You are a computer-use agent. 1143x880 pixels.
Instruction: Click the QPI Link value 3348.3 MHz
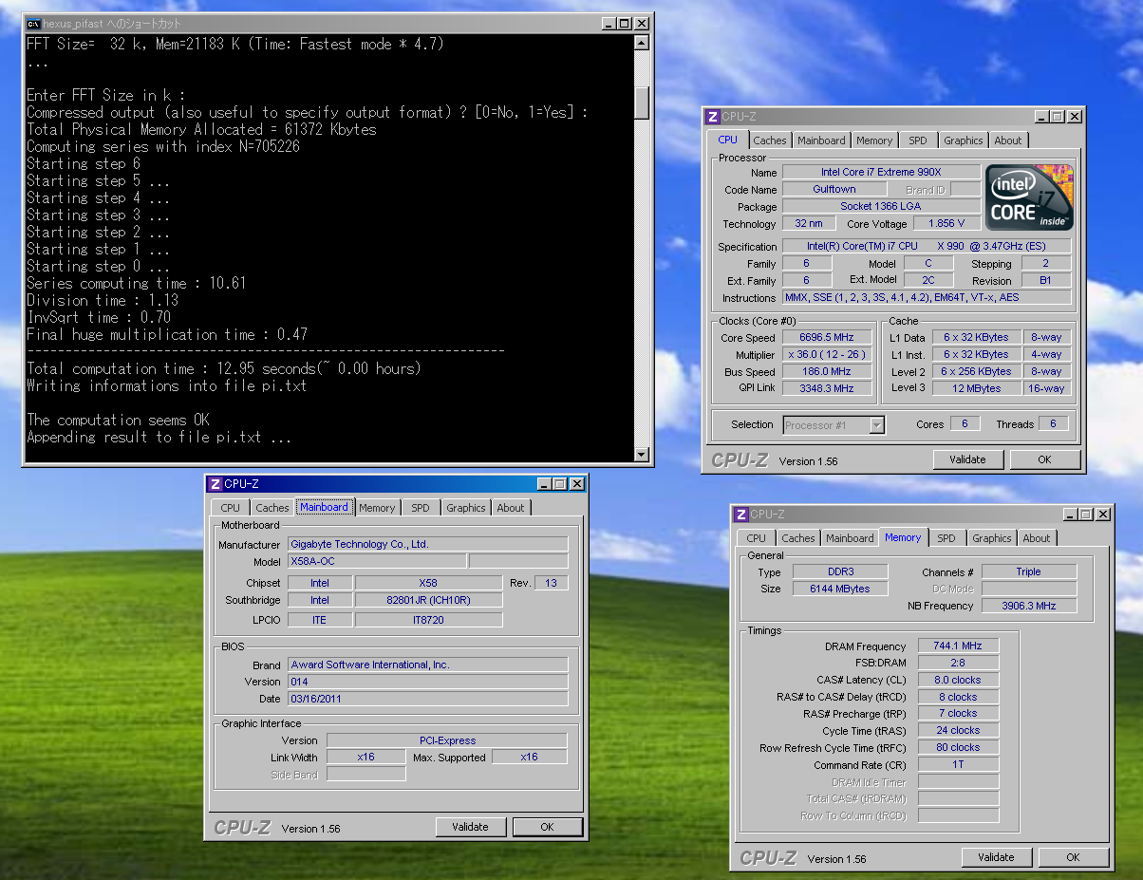pos(827,388)
